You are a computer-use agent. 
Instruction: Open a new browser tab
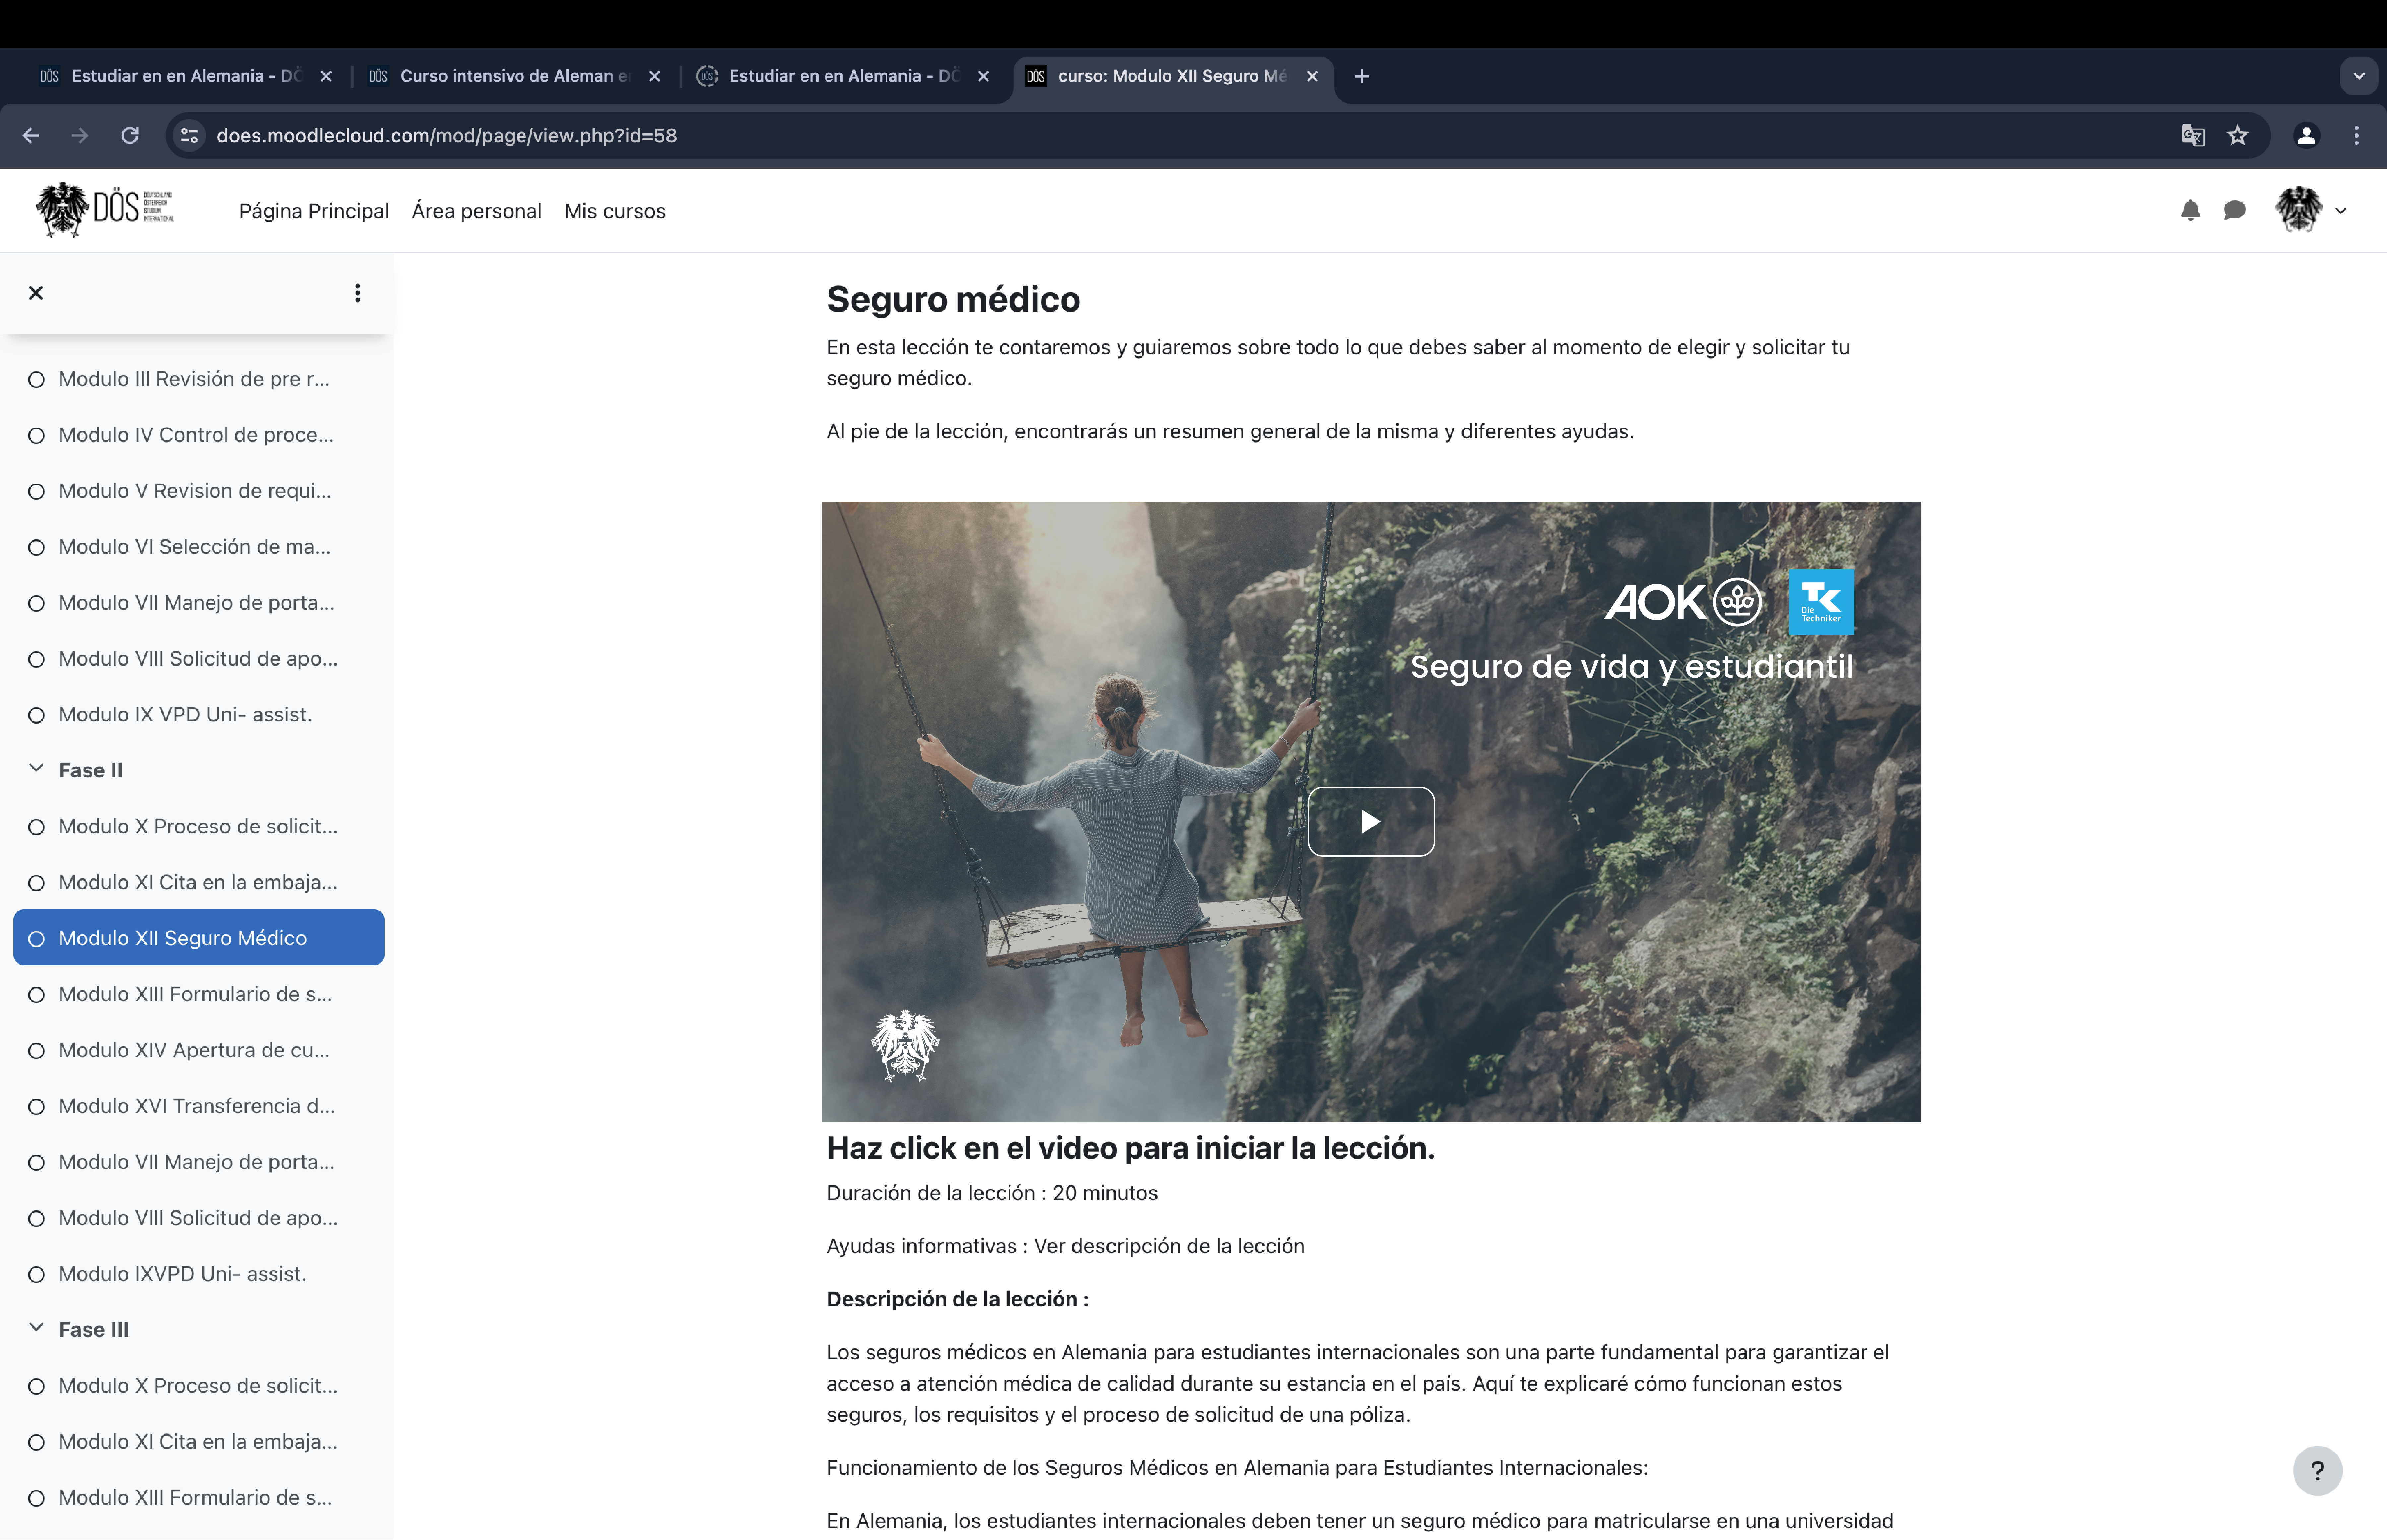[x=1362, y=76]
